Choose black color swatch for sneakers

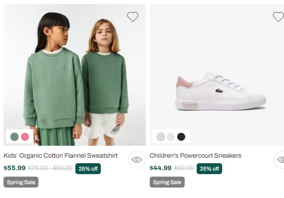tap(181, 137)
